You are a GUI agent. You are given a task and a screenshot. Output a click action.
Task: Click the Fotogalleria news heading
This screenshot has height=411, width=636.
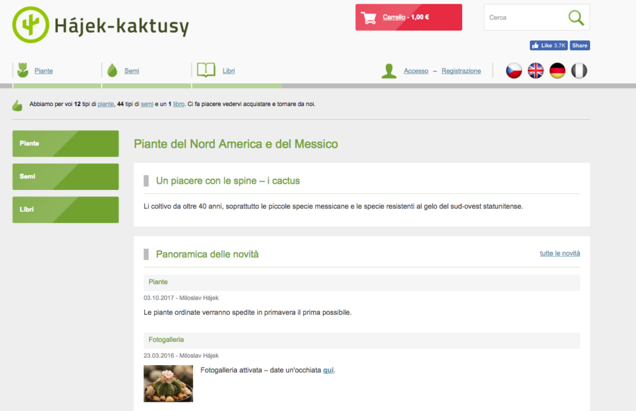point(166,340)
